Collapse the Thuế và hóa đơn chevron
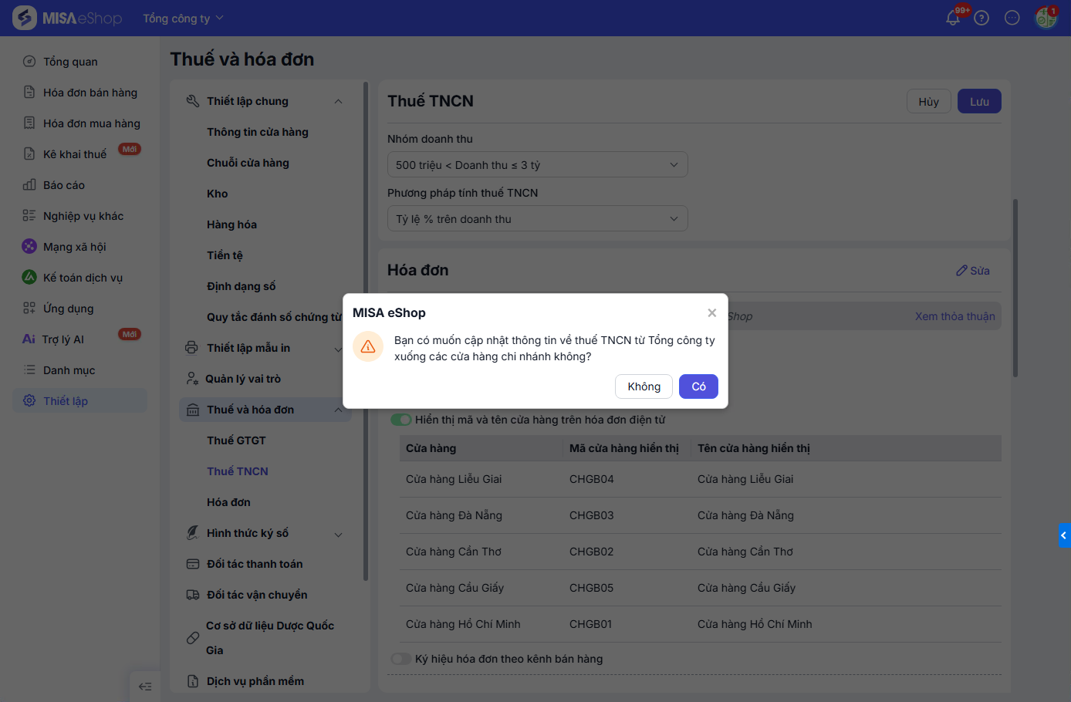The height and width of the screenshot is (702, 1071). 338,410
